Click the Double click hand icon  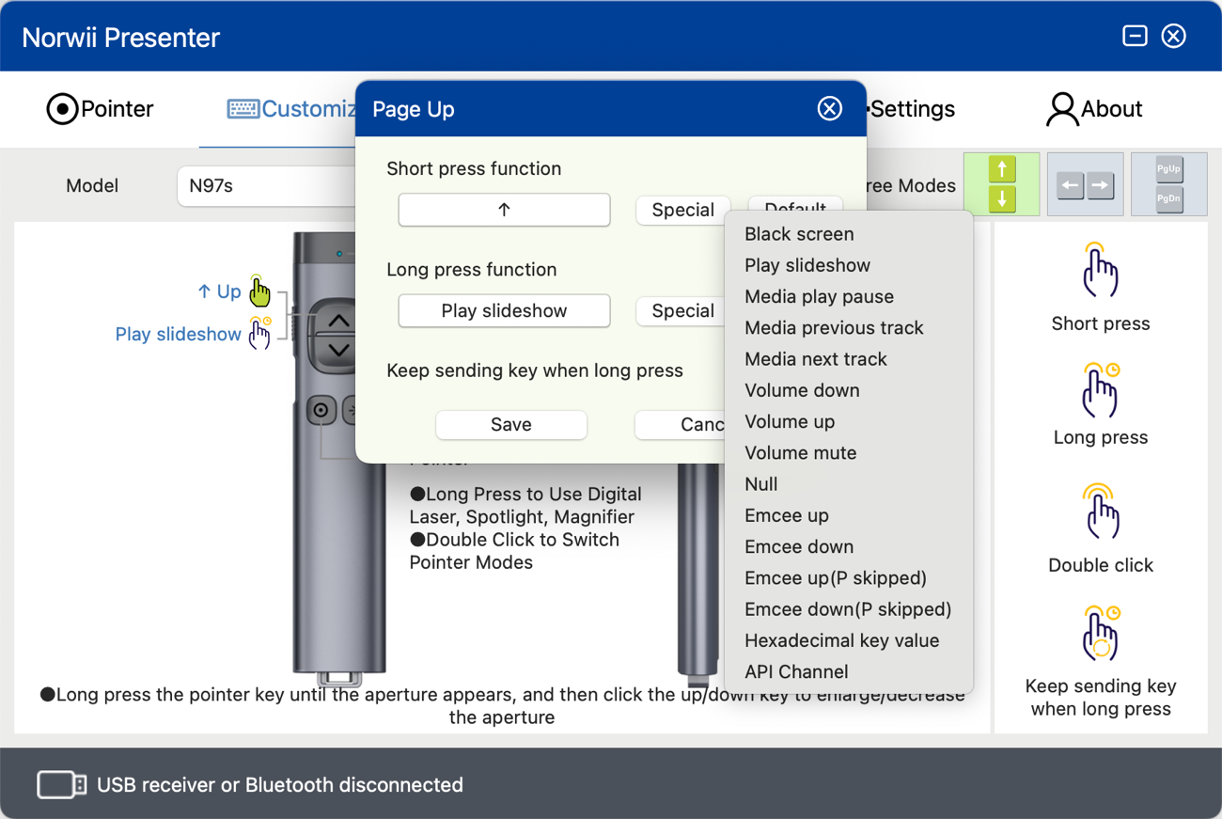pos(1101,511)
